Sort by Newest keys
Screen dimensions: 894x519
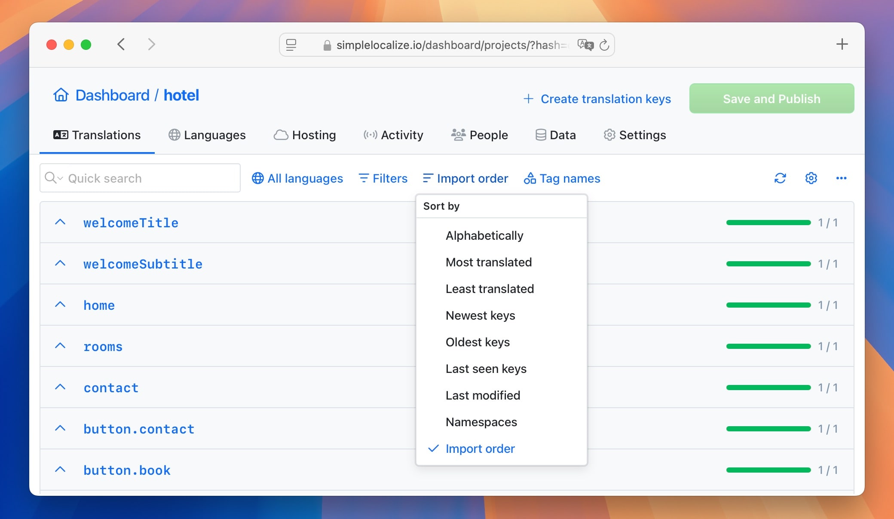click(502, 315)
